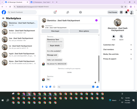The height and width of the screenshot is (109, 137).
Task: Attach a photo with the image icon
Action: [46, 87]
